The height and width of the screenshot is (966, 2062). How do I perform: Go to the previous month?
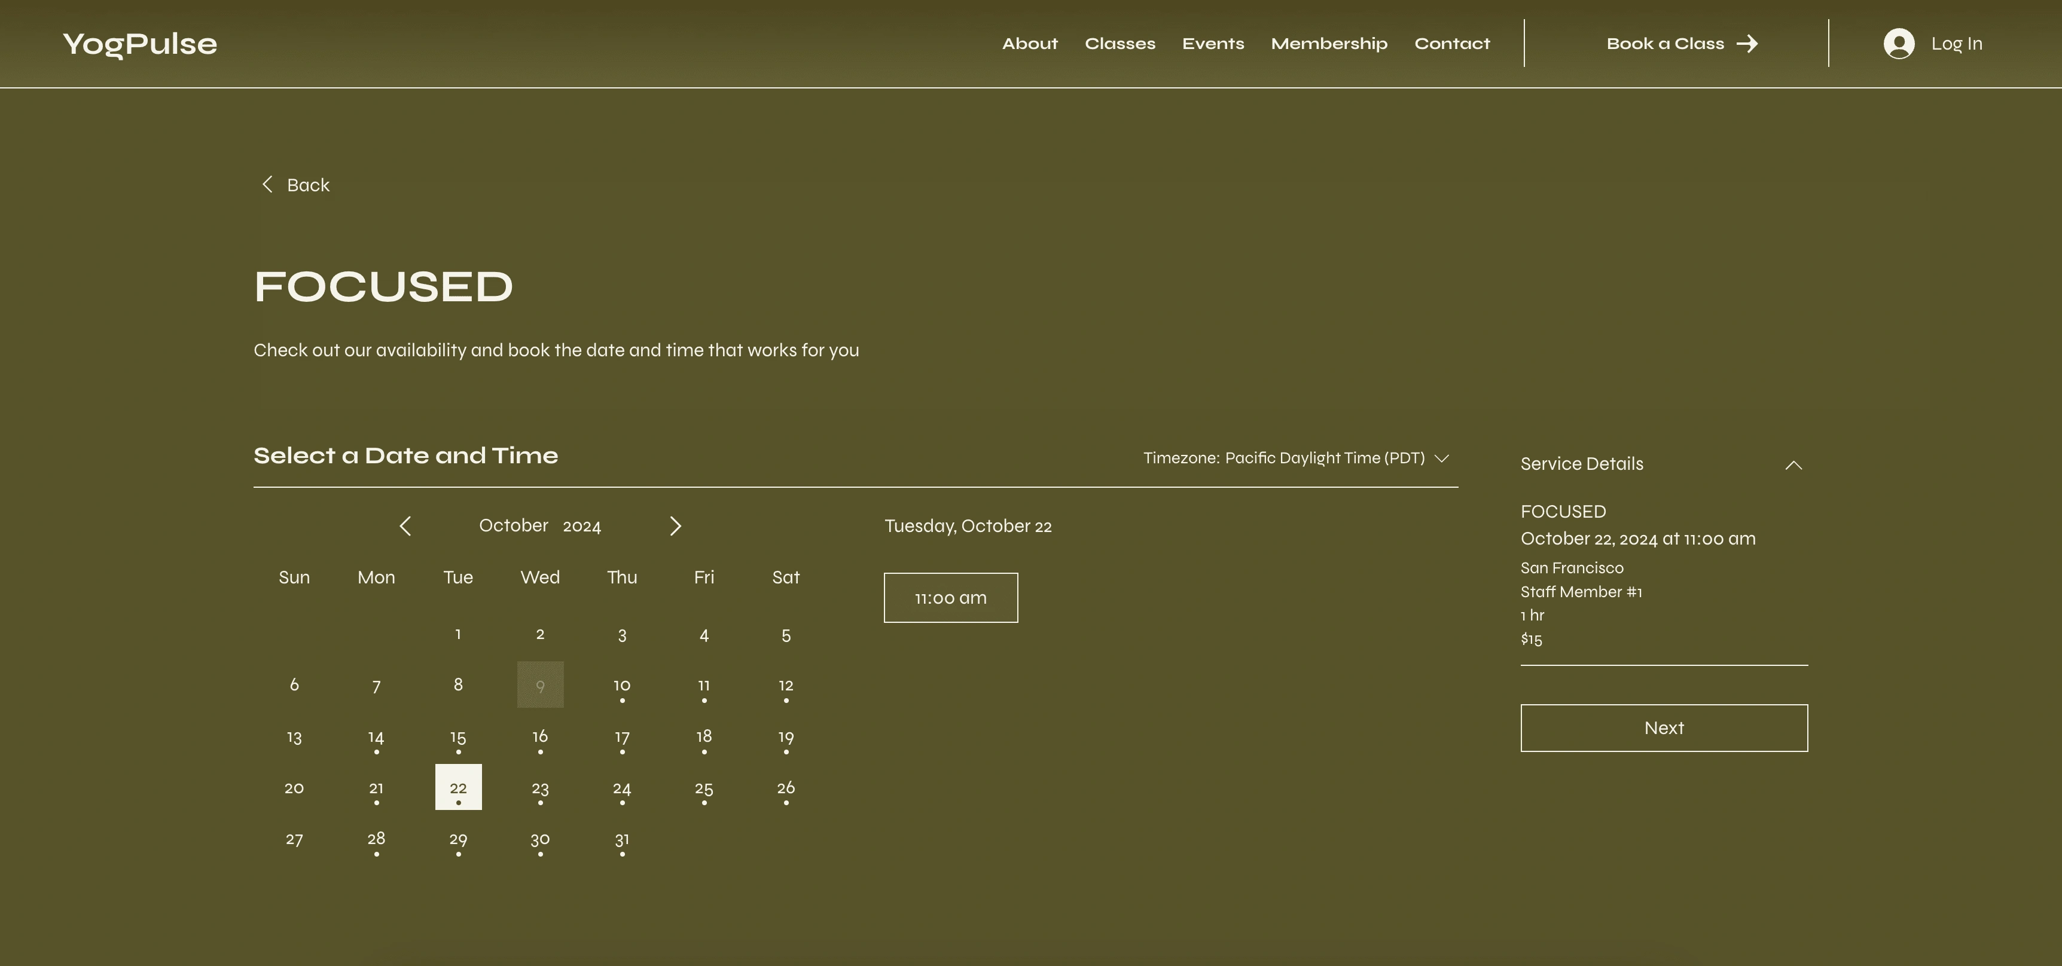[405, 526]
